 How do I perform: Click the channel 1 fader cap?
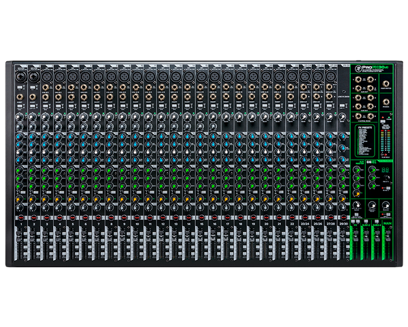[x=19, y=236]
